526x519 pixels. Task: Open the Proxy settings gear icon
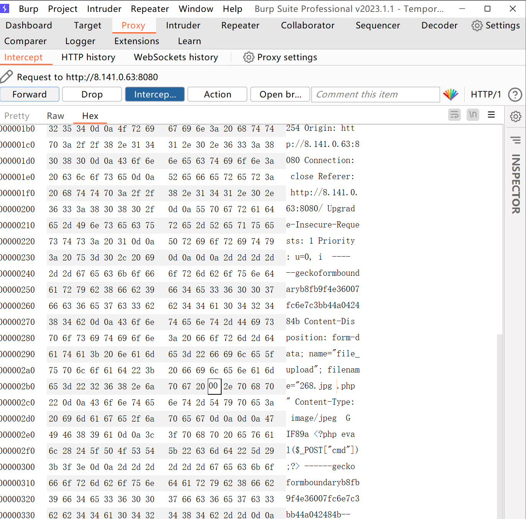pos(249,58)
